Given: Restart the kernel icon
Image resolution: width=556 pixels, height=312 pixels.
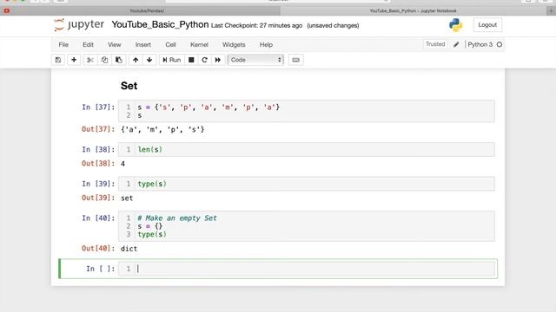Looking at the screenshot, I should point(205,60).
